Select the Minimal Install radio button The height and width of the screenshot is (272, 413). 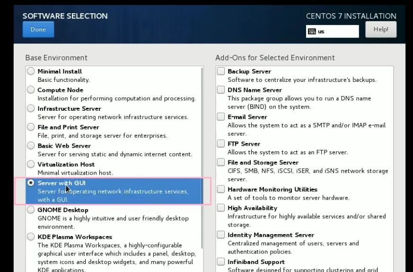coord(31,71)
